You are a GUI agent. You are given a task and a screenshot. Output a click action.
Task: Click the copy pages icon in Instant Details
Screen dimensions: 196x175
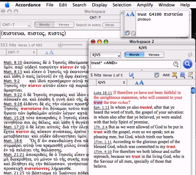[133, 33]
